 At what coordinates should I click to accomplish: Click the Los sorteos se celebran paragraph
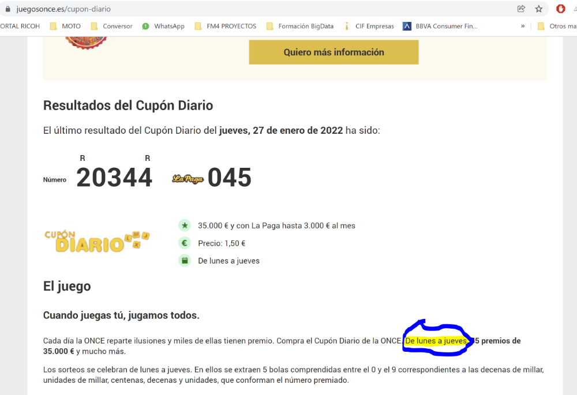click(x=293, y=375)
